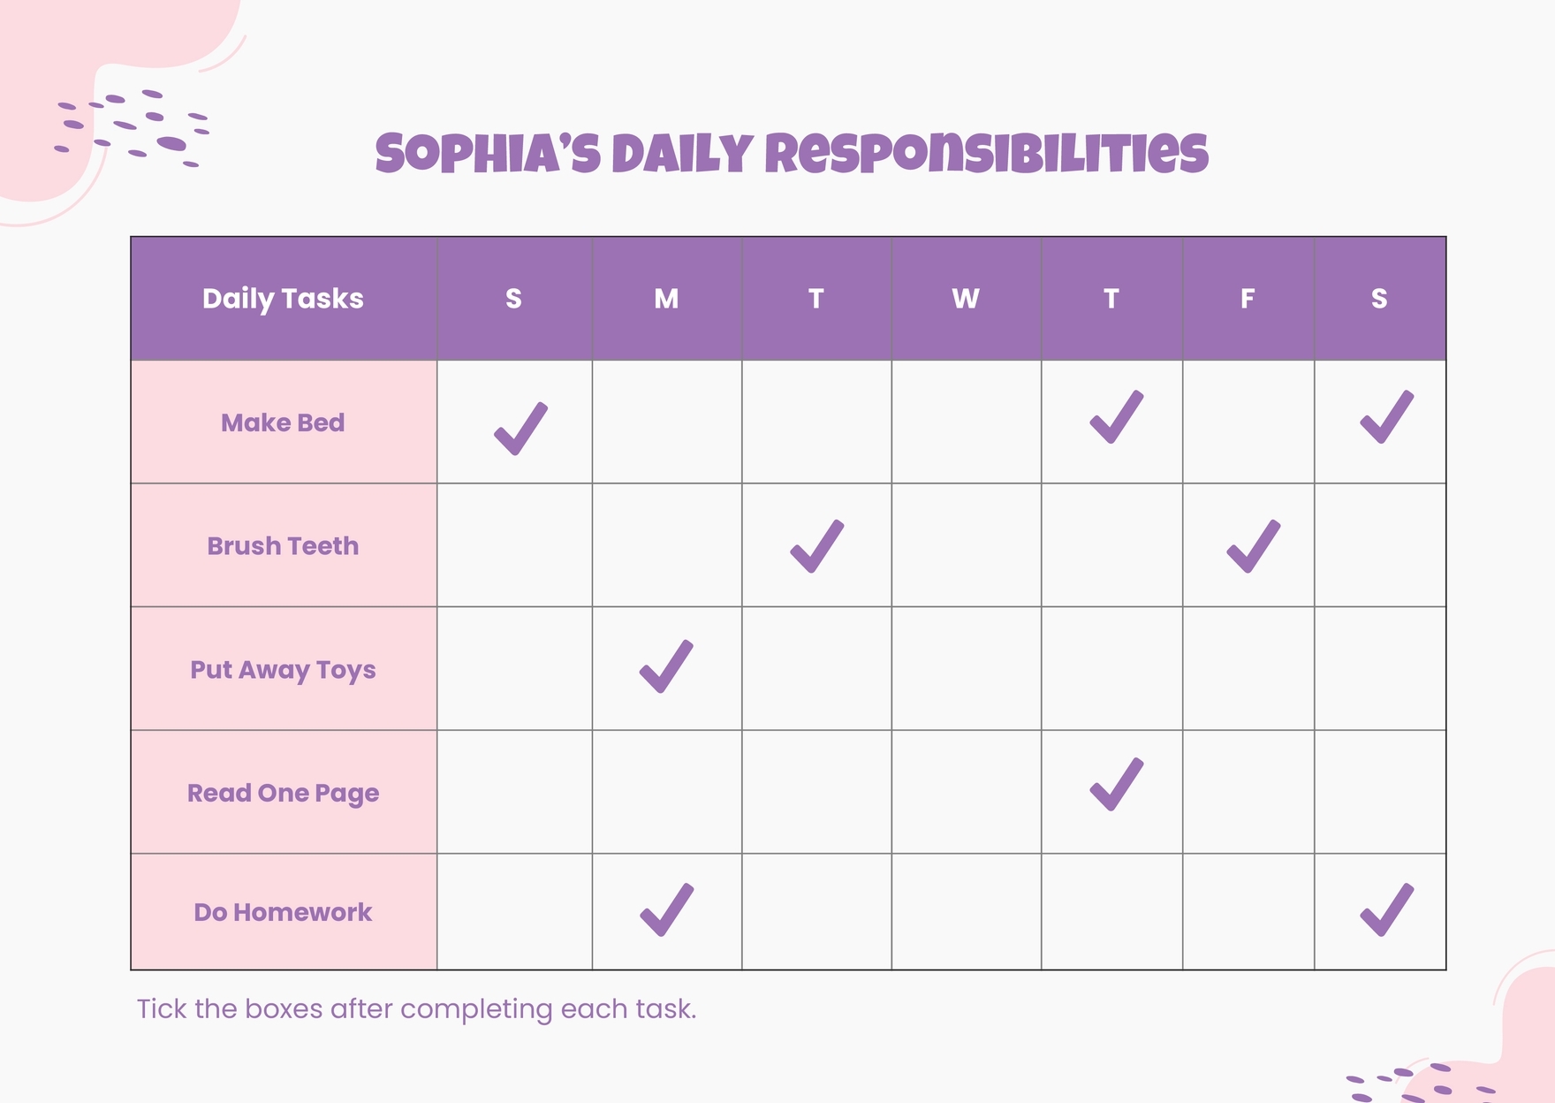Select the M column header
The image size is (1555, 1103).
666,299
